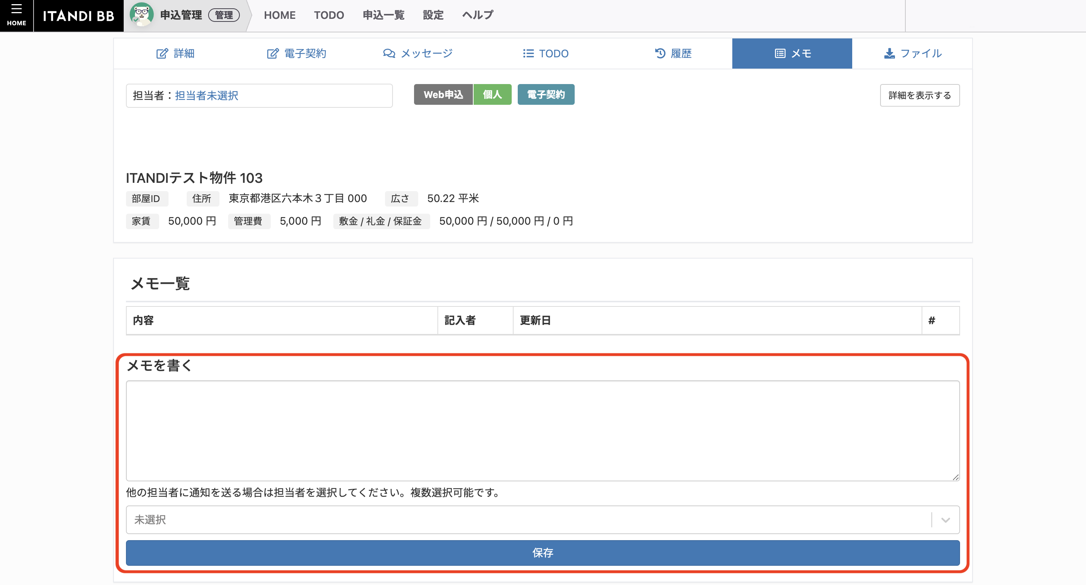Expand the dropdown chevron arrow
Viewport: 1086px width, 585px height.
click(945, 520)
